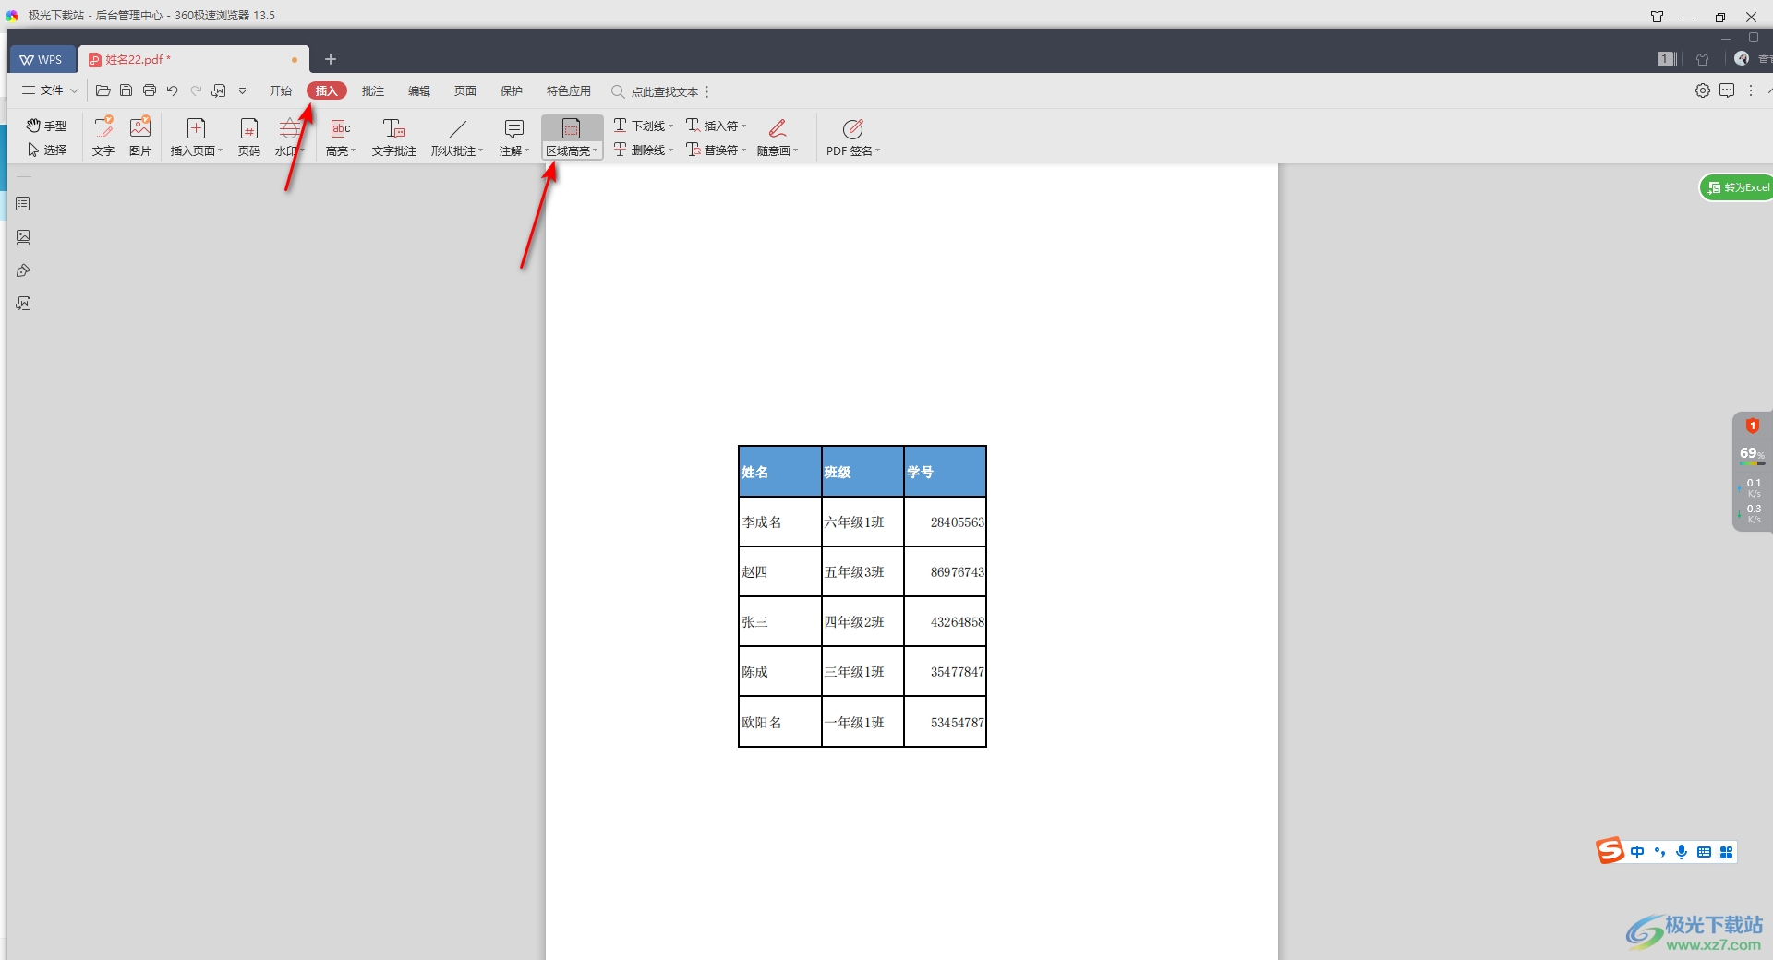Click the convert PDF icon in quick toolbar
The image size is (1773, 960).
219,90
